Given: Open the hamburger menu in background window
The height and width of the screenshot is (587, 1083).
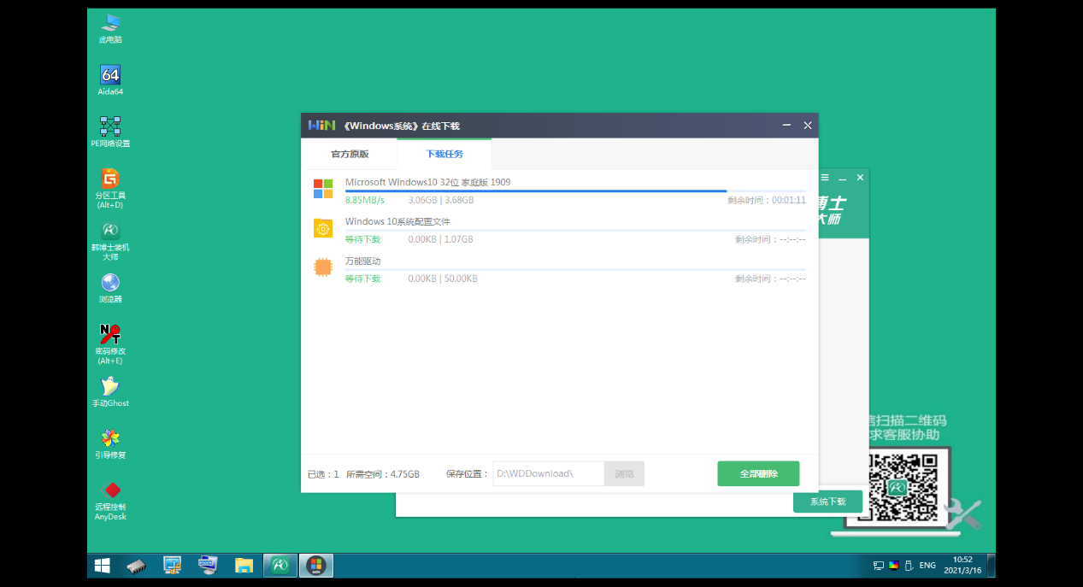Looking at the screenshot, I should click(825, 178).
